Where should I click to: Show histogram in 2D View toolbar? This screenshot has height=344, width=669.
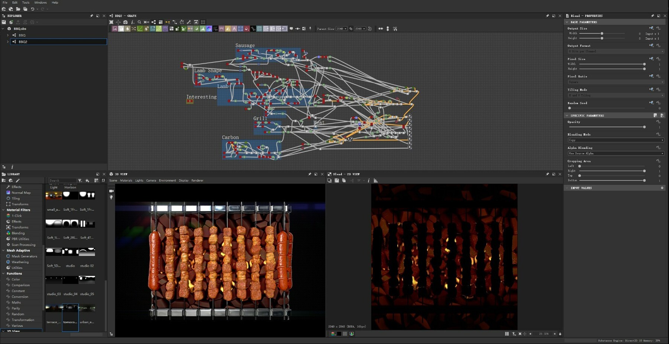[376, 181]
